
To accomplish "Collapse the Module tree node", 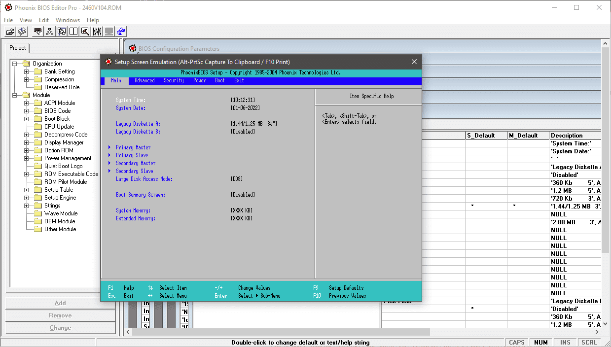I will point(15,95).
